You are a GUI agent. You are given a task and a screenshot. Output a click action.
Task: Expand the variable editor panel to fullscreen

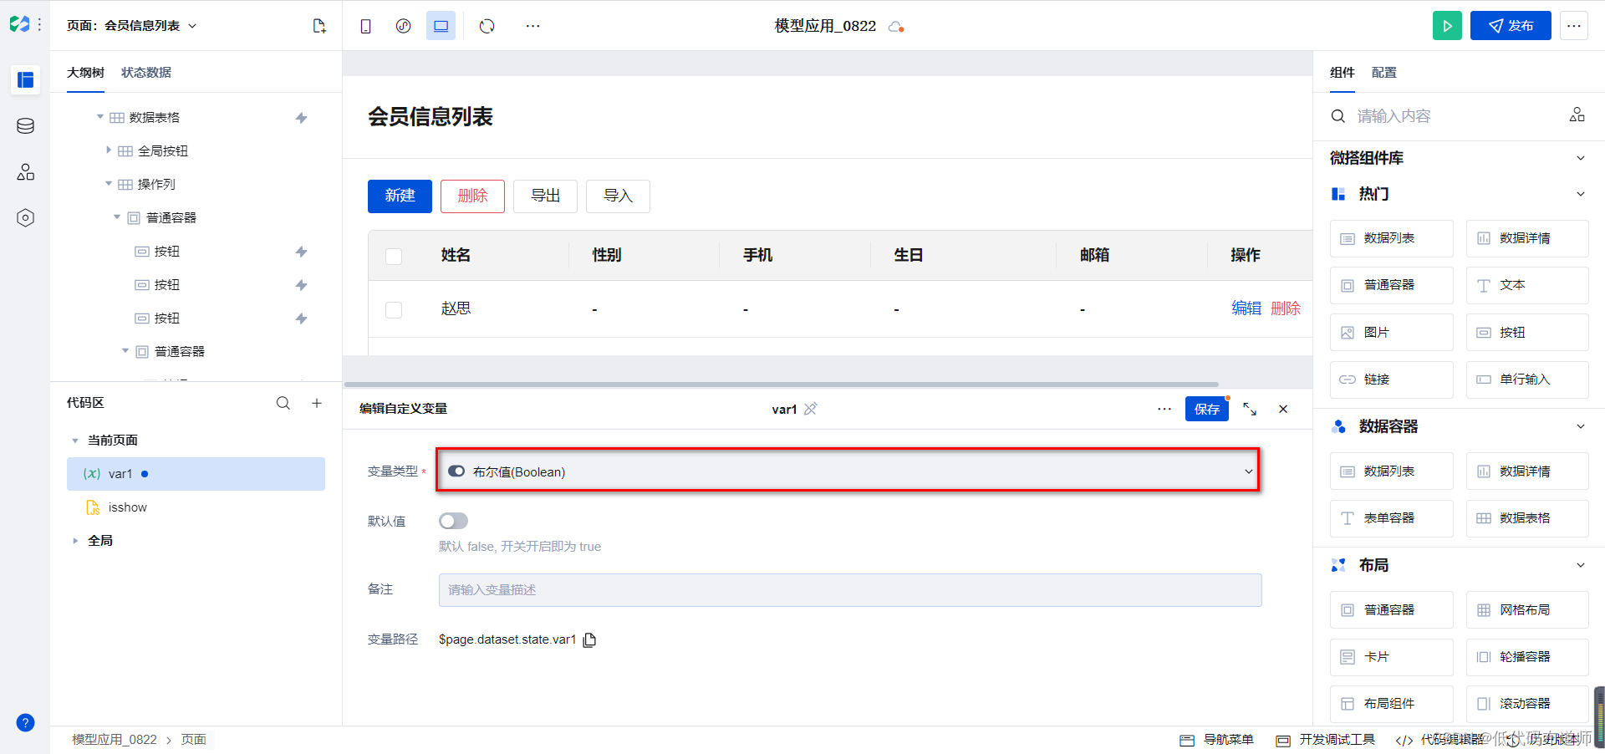(x=1250, y=409)
